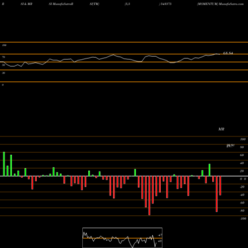Click the '(MOMENTUM) MunafaSutra.com' title text
Image resolution: width=248 pixels, height=248 pixels.
[220, 4]
